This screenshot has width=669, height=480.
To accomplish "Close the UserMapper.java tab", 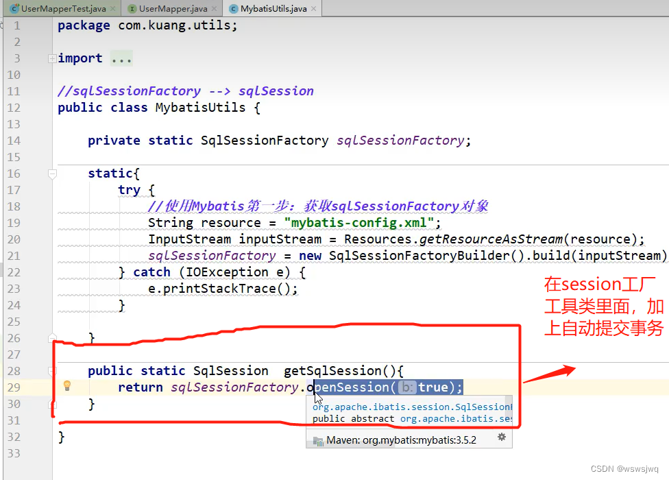I will [214, 8].
